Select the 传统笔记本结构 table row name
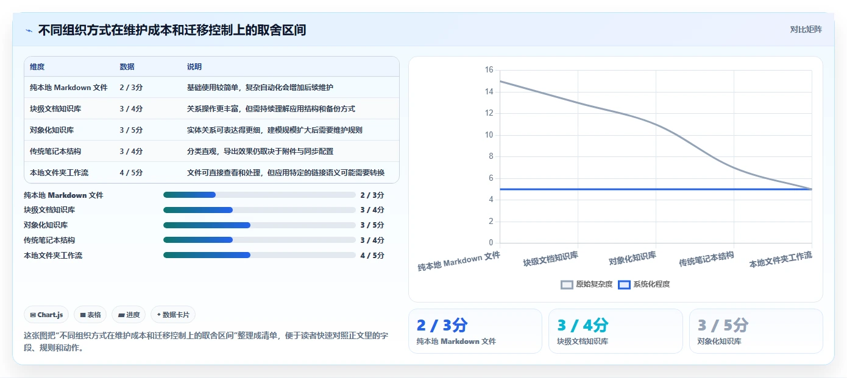847x378 pixels. (x=55, y=152)
